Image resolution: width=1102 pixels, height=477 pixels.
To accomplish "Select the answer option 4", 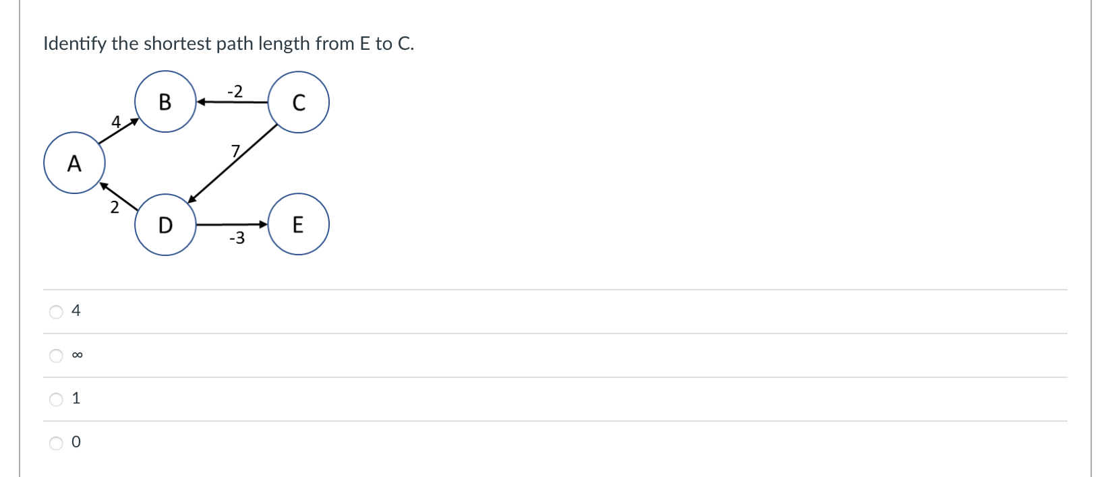I will coord(56,311).
